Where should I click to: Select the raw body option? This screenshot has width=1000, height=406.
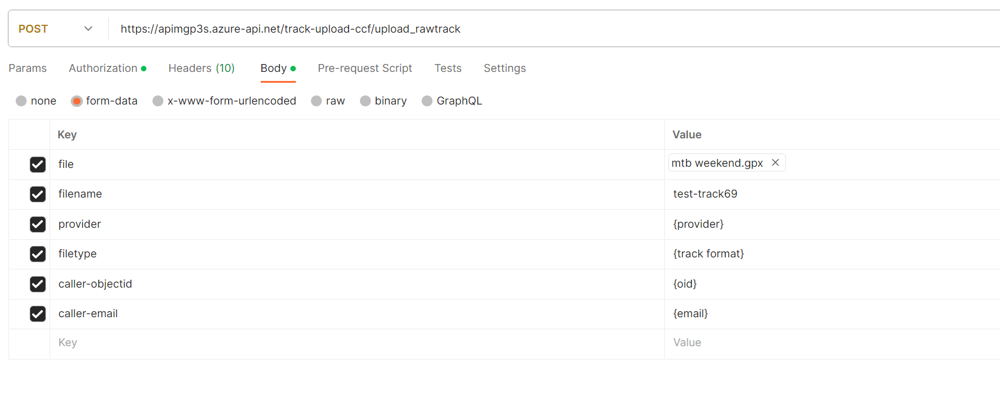click(x=316, y=101)
